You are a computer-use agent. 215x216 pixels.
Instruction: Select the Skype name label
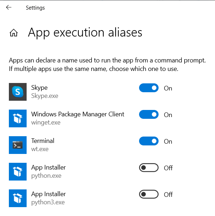click(x=39, y=88)
